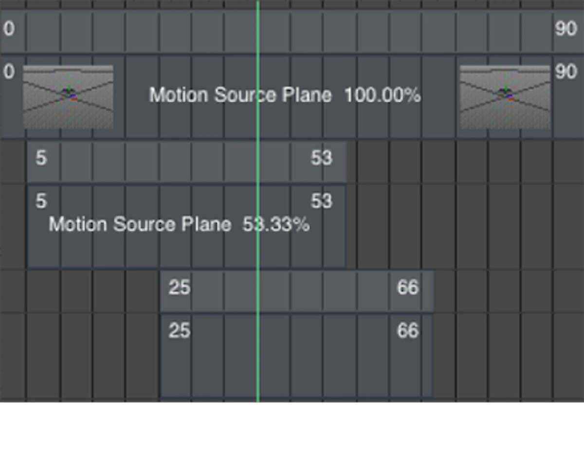Click end value 66 on third range bar
Screen dimensions: 584x452
408,288
